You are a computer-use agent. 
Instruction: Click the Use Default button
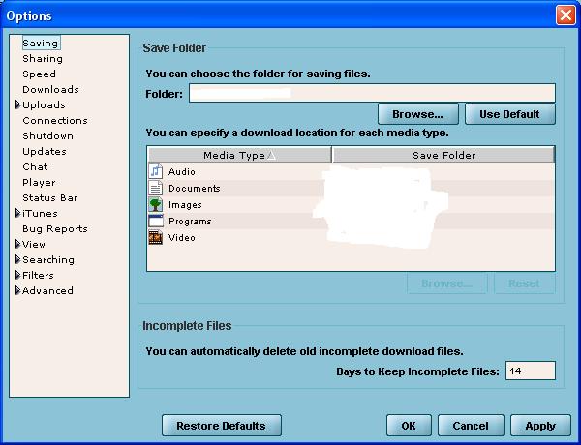click(510, 114)
